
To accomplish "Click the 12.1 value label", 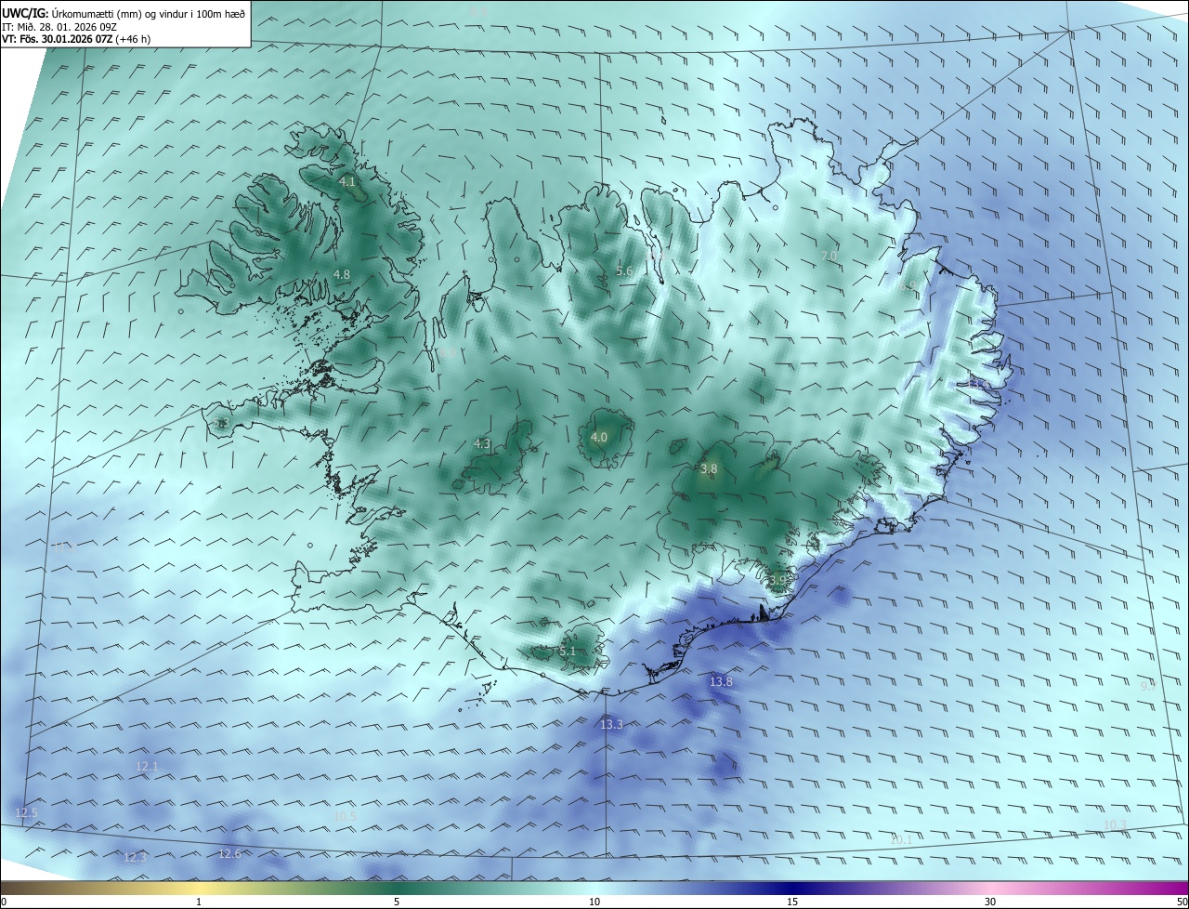I will 147,767.
